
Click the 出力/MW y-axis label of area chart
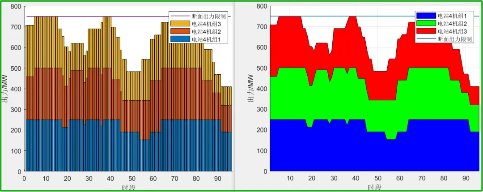[252, 89]
